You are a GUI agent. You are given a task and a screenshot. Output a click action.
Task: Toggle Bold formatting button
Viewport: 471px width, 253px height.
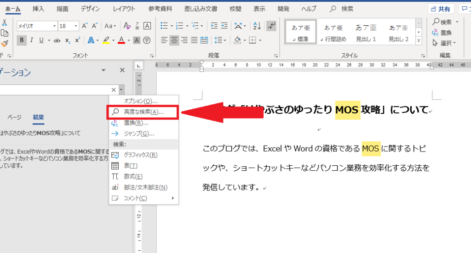click(x=22, y=40)
